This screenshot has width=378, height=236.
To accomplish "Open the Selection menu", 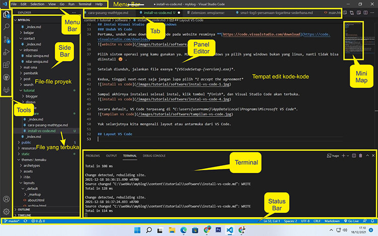I will pyautogui.click(x=37, y=4).
